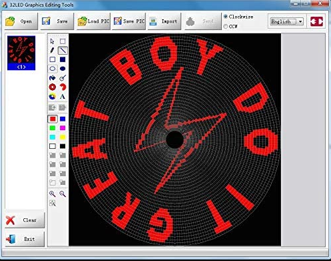331x261 pixels.
Task: Select the text tool marked A
Action: (x=63, y=97)
